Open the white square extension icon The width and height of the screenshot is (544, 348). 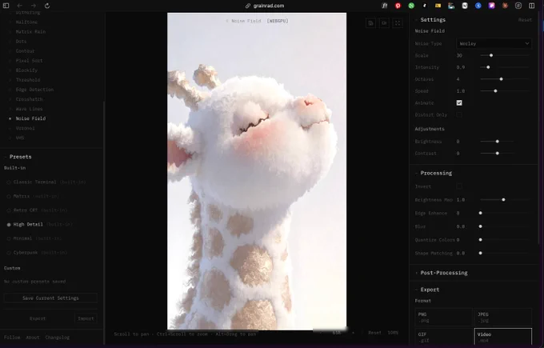tap(465, 6)
